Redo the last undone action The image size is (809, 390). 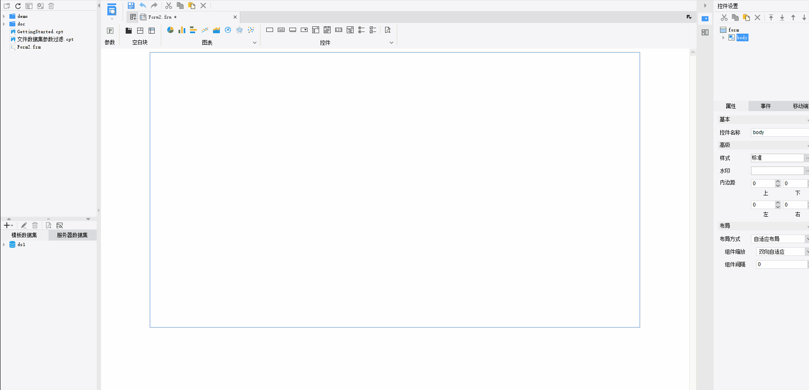[154, 6]
